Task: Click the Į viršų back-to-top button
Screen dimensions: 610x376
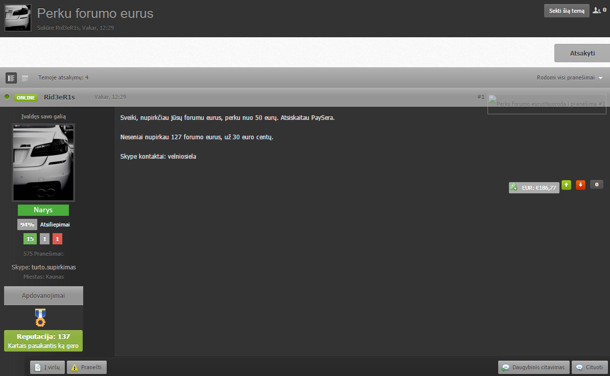Action: (x=47, y=367)
